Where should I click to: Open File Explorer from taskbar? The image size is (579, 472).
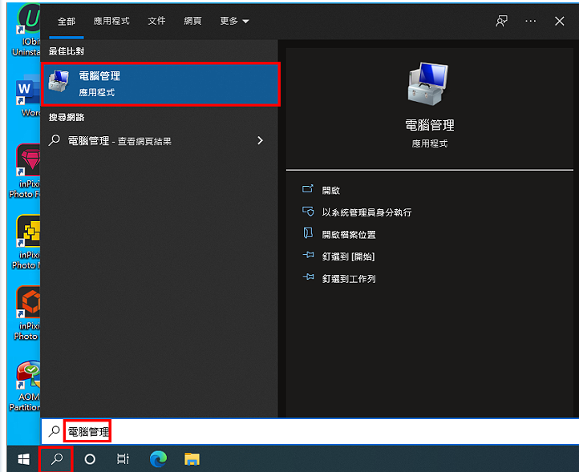pyautogui.click(x=192, y=459)
